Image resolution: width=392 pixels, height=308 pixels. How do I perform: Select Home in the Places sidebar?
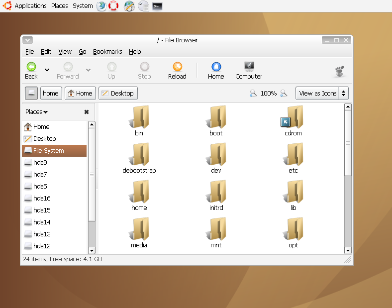coord(54,127)
